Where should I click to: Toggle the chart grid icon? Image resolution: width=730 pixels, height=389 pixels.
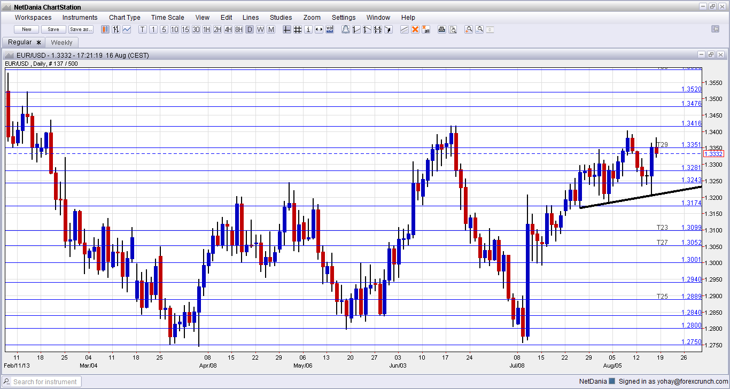(298, 29)
